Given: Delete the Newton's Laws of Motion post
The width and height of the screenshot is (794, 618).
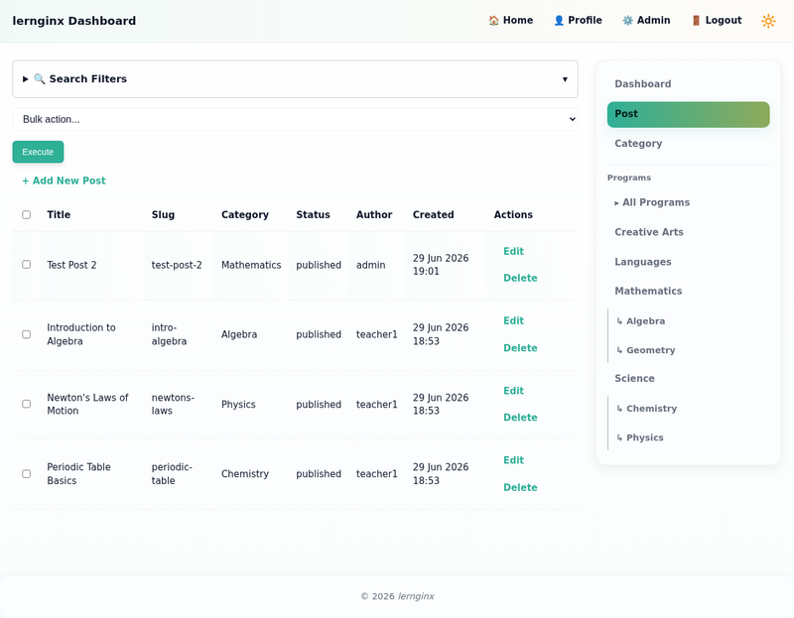Looking at the screenshot, I should (x=520, y=418).
